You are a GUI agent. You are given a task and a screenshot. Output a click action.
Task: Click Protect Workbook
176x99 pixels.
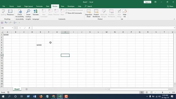(96, 13)
